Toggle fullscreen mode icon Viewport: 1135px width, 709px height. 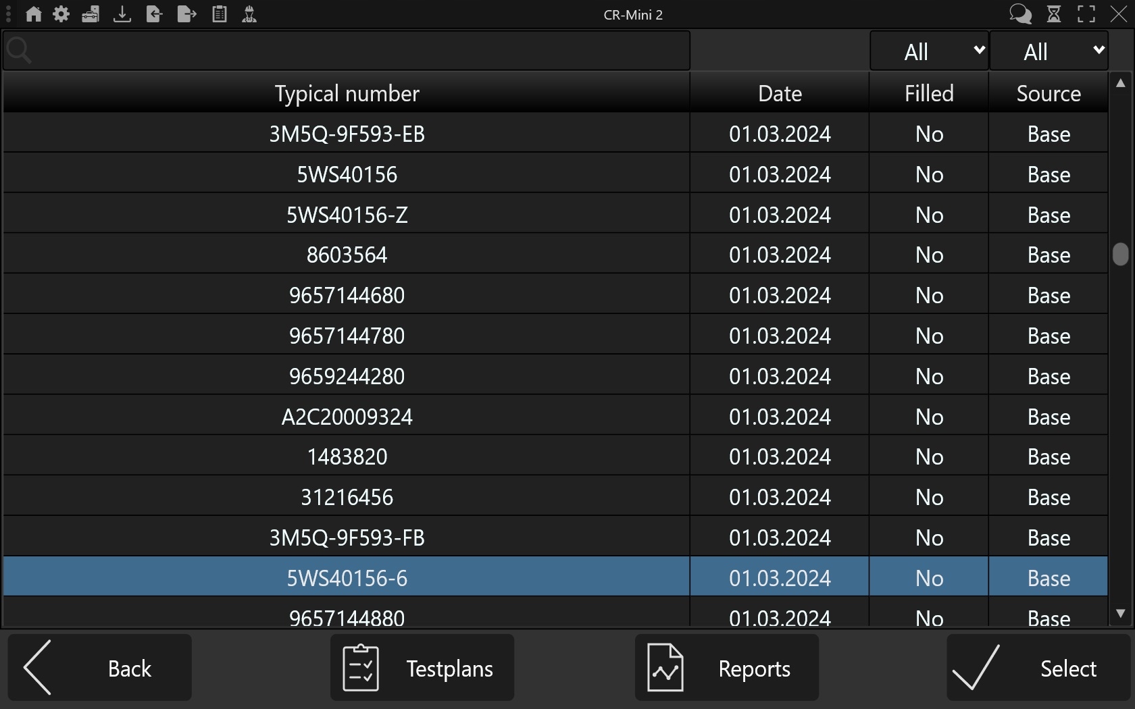[x=1086, y=14]
